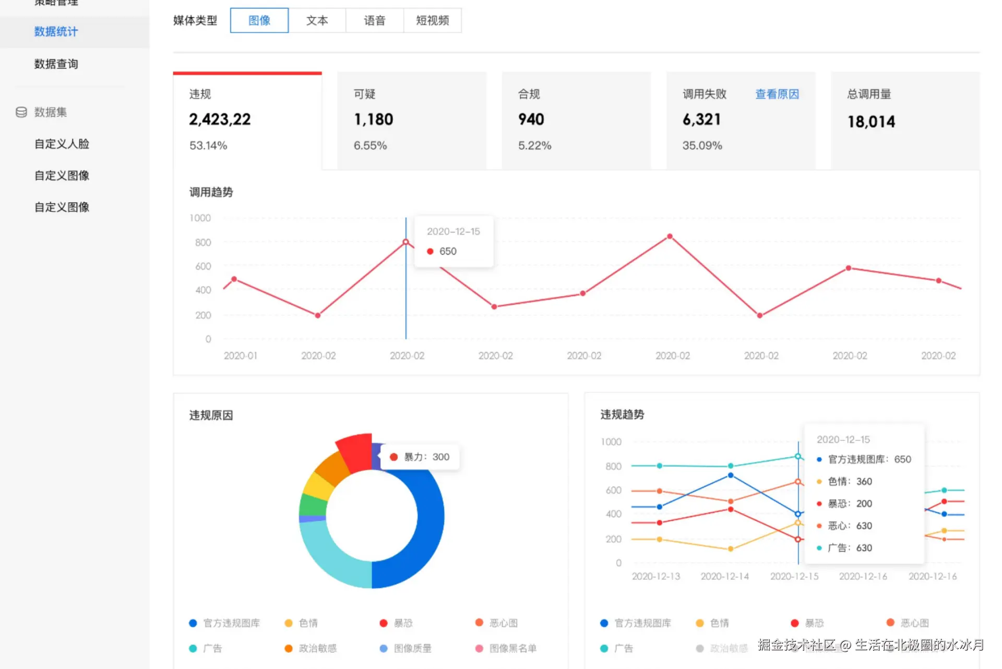Toggle 广告 legend marker in 违规趋势 chart
The height and width of the screenshot is (669, 1002).
(x=604, y=649)
